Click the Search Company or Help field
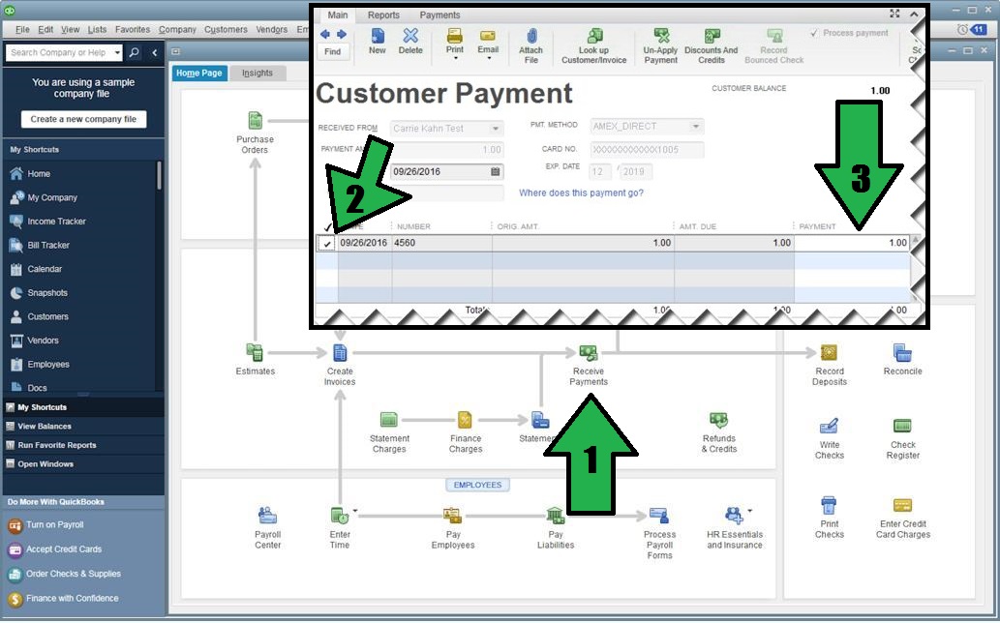This screenshot has height=623, width=1000. point(59,53)
